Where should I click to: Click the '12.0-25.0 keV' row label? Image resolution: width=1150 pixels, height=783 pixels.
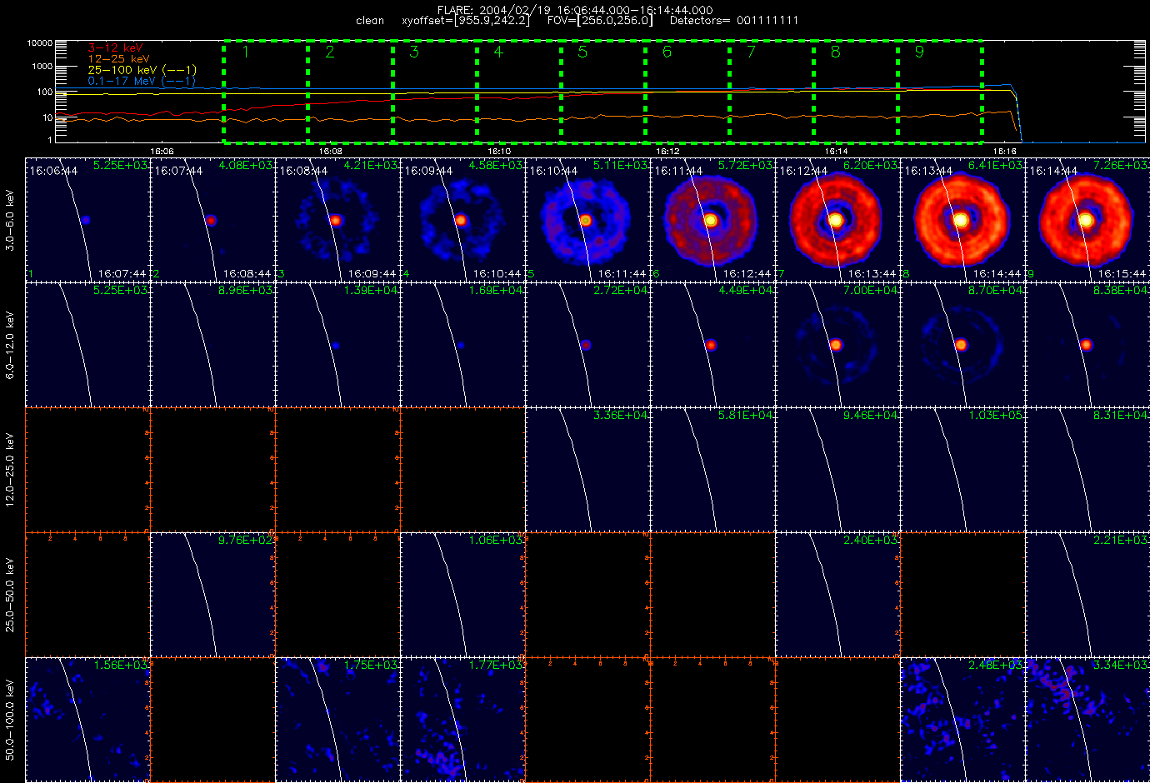(x=10, y=470)
